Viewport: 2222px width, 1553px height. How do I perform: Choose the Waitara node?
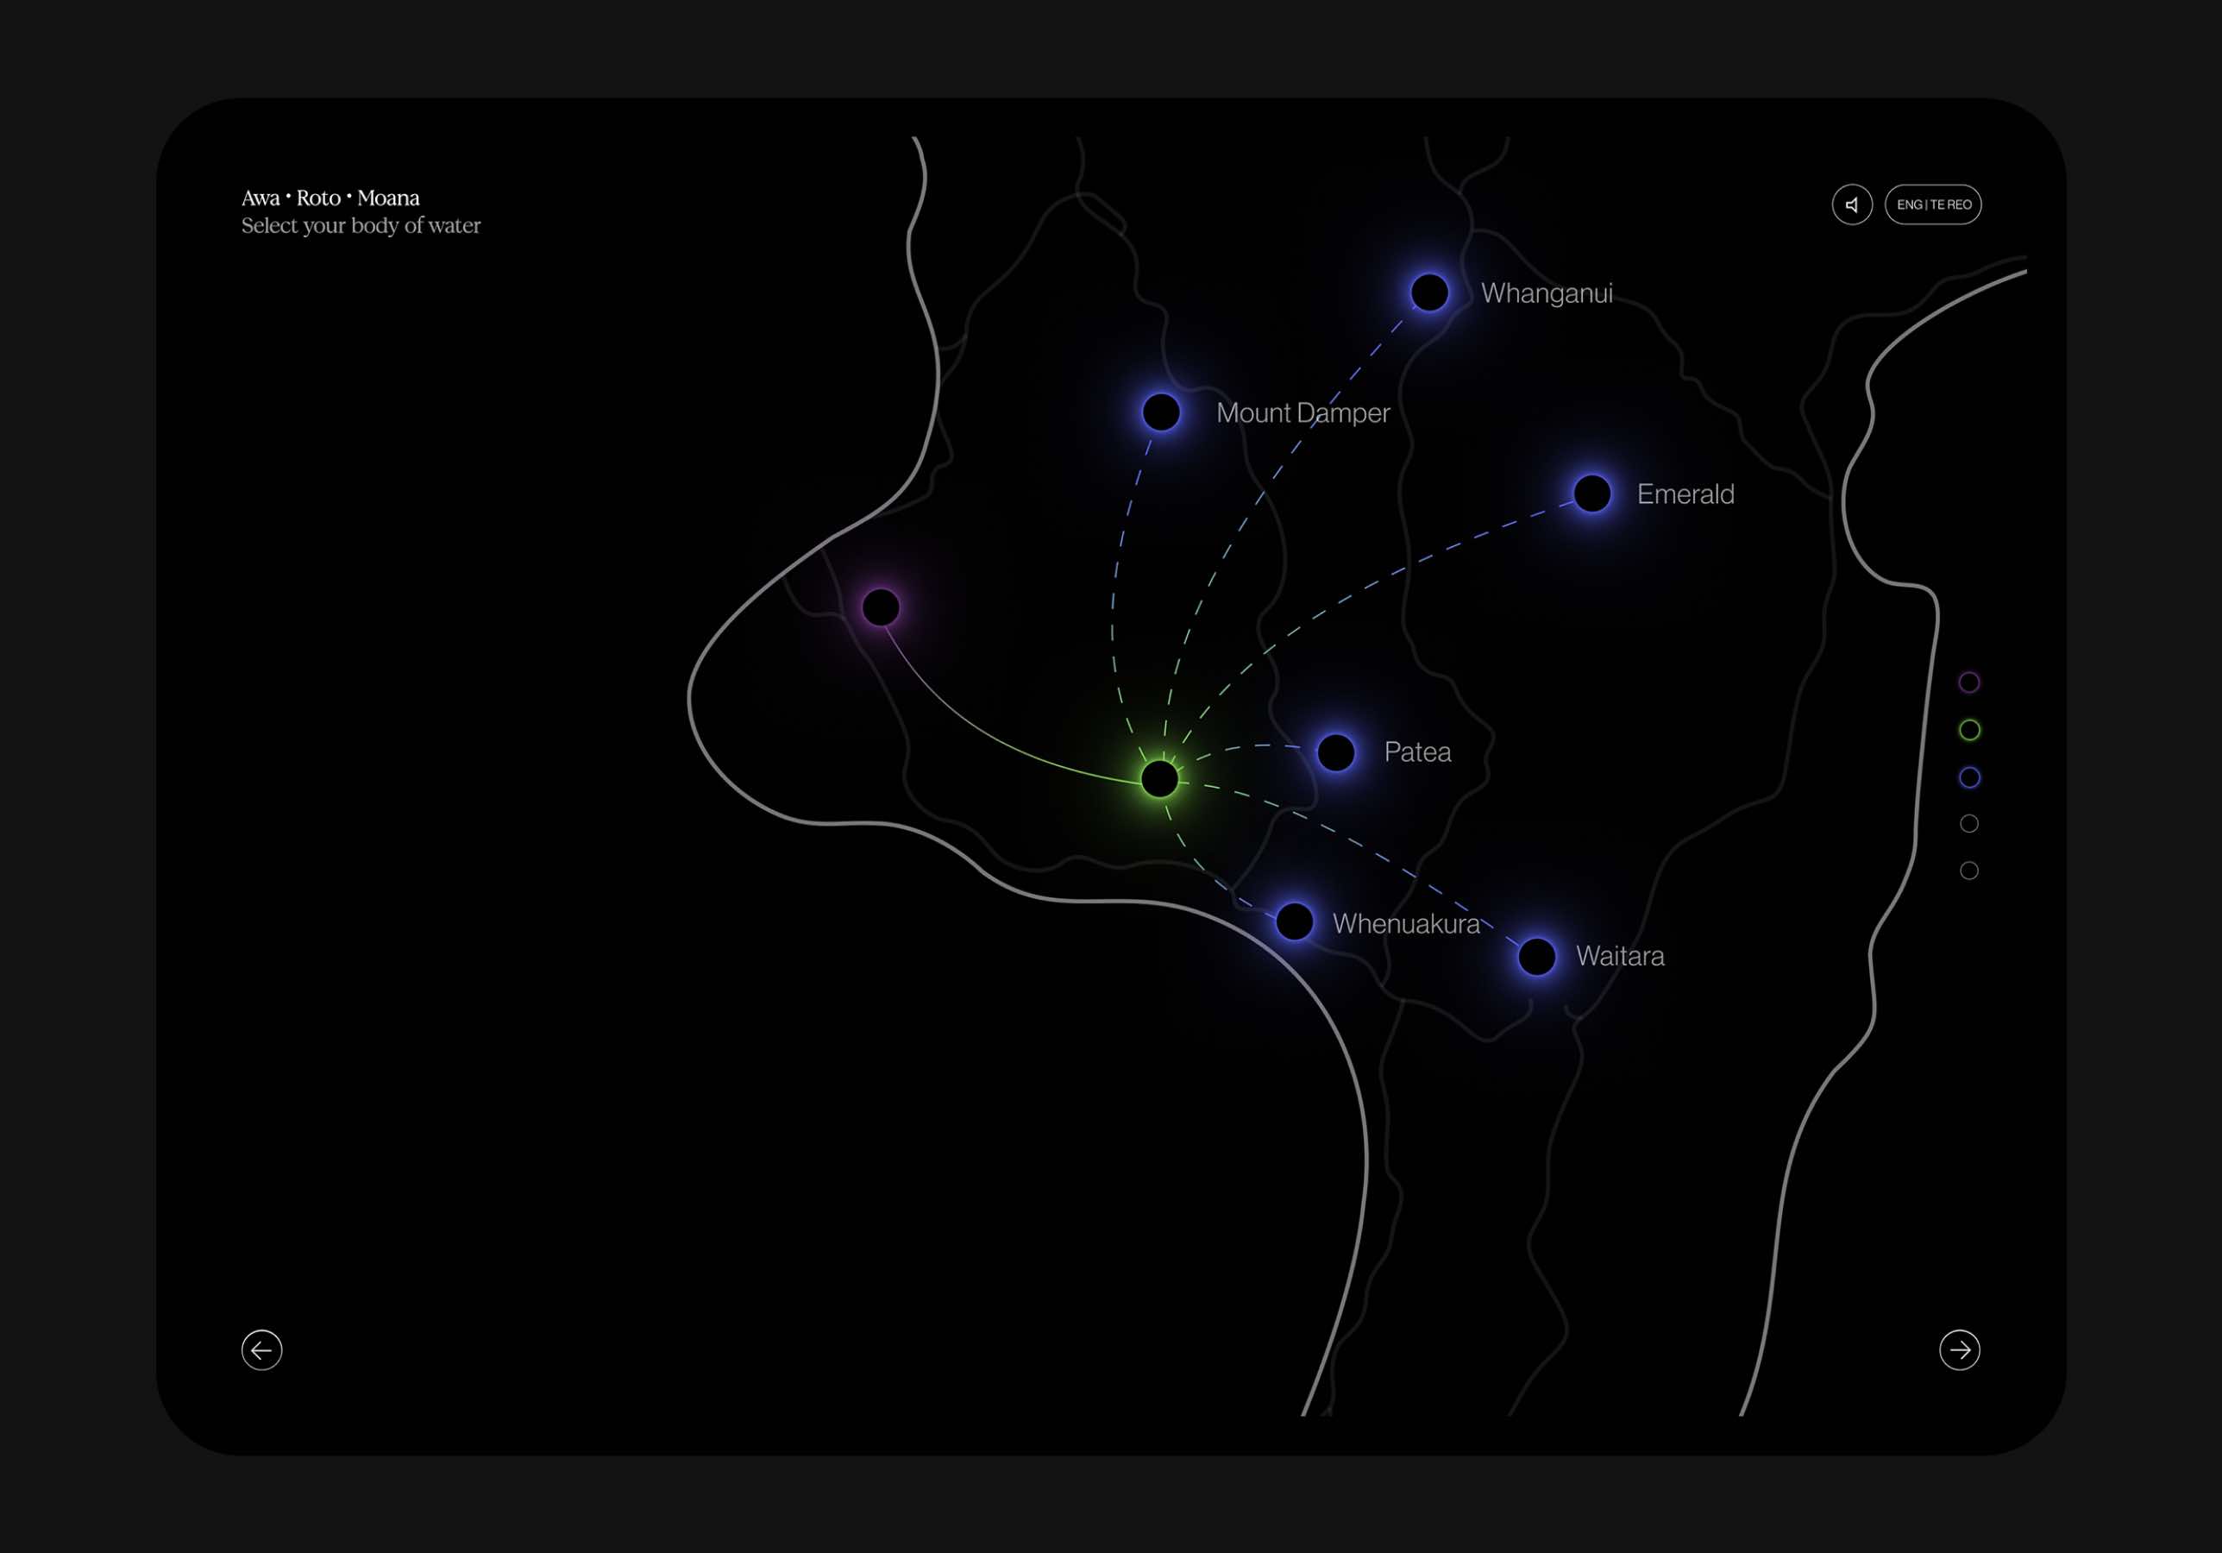(1536, 957)
